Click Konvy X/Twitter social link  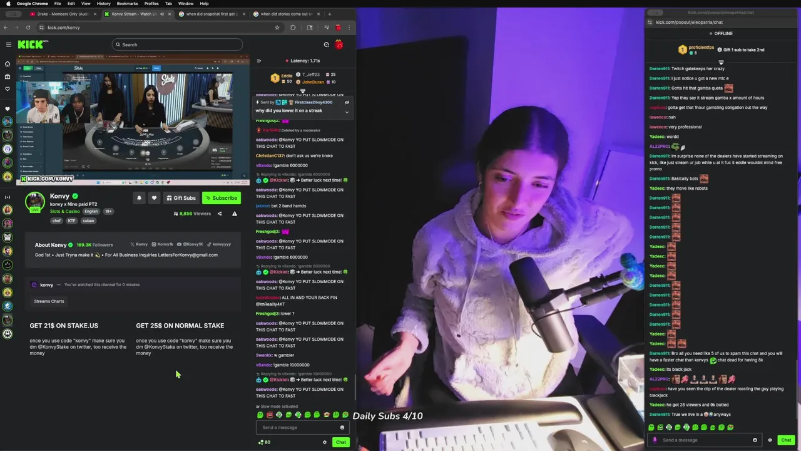[139, 244]
